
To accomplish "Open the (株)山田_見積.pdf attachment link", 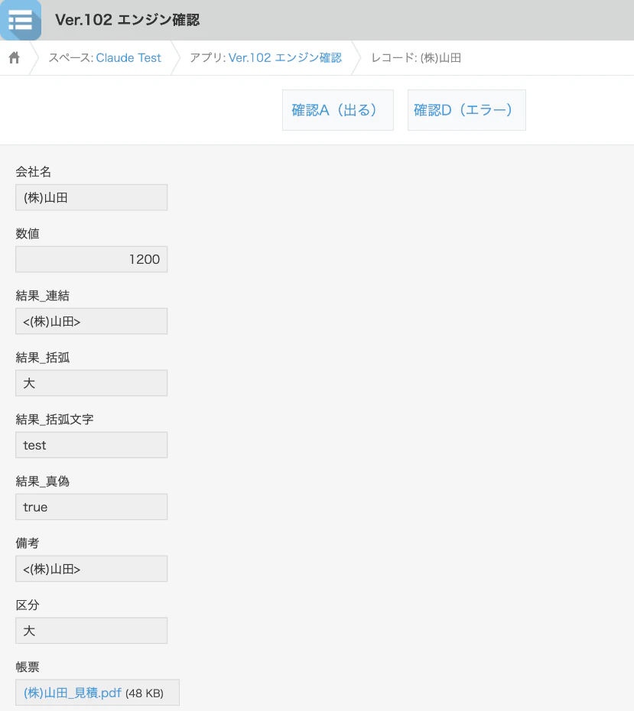I will [73, 693].
